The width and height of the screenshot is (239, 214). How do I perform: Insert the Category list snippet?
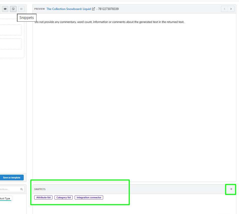point(64,197)
